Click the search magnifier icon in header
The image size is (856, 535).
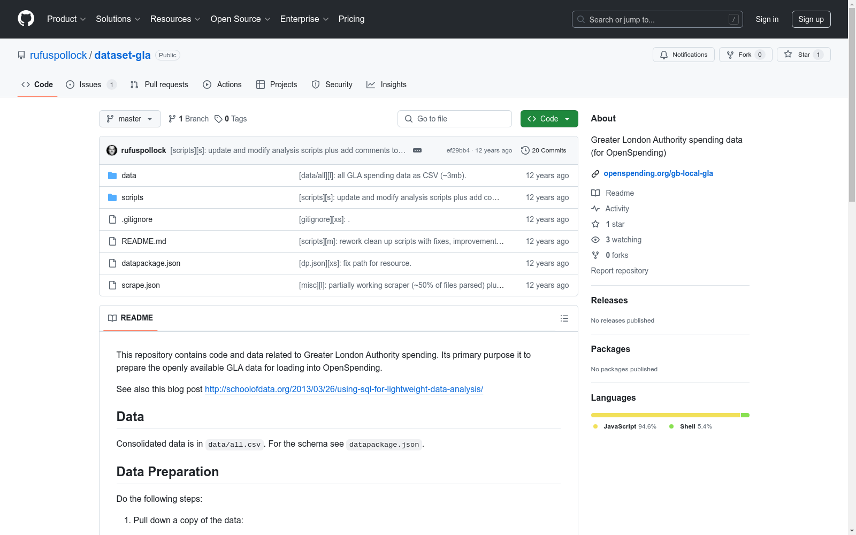tap(581, 19)
